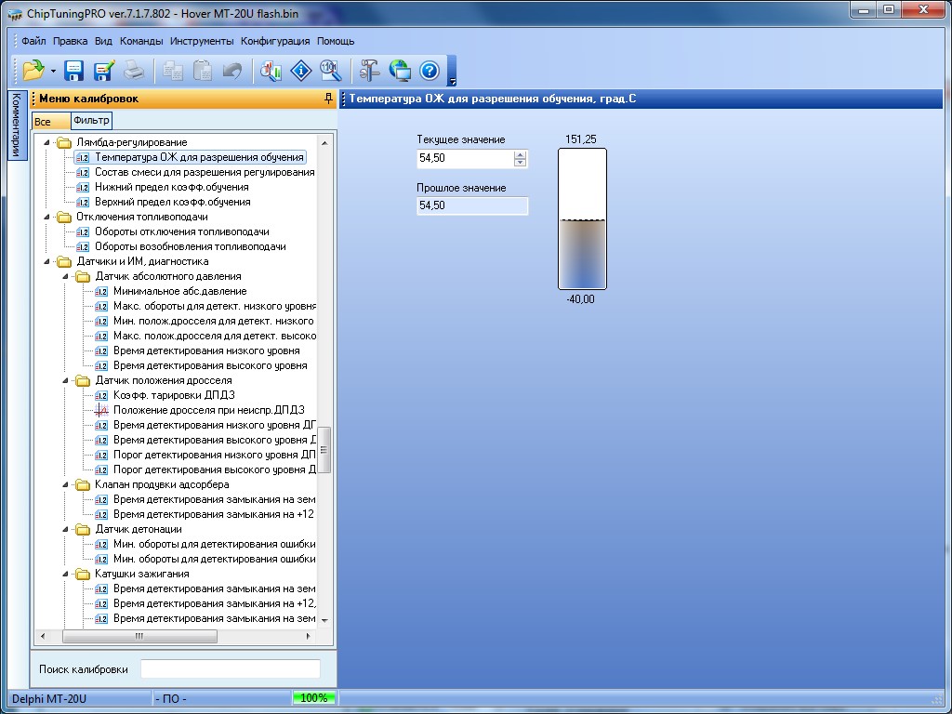Save the firmware with the floppy icon
This screenshot has width=952, height=714.
coord(73,71)
